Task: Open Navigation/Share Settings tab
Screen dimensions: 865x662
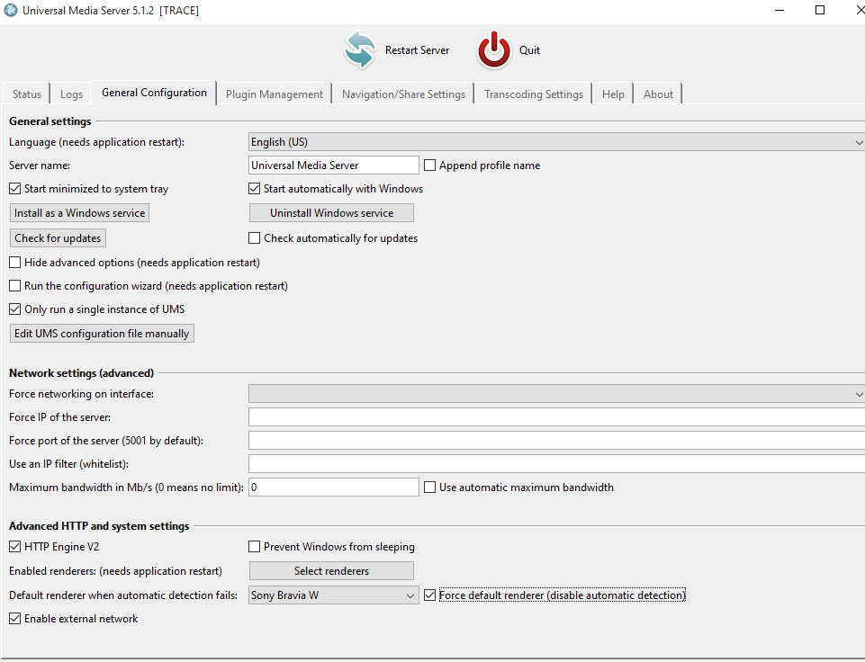Action: pos(403,94)
